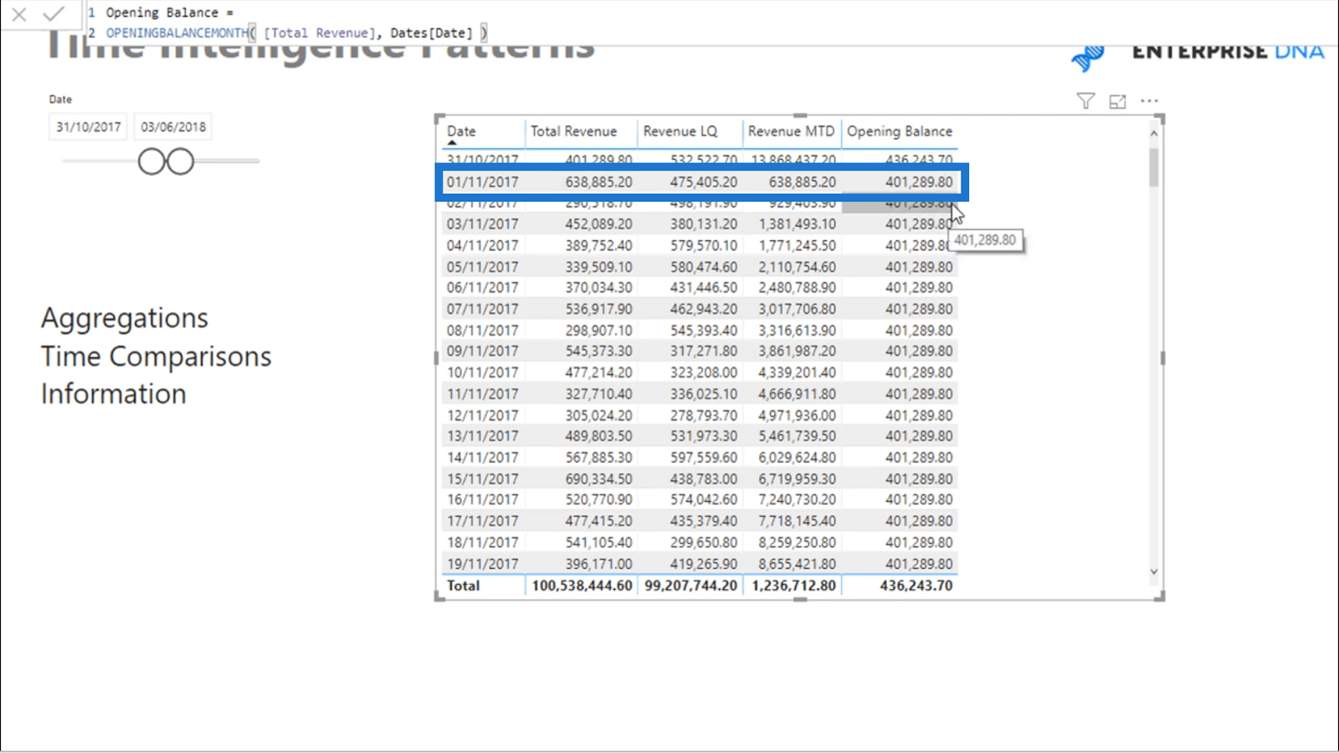Click the date cell 12/11/2017
The height and width of the screenshot is (753, 1339).
pos(482,415)
